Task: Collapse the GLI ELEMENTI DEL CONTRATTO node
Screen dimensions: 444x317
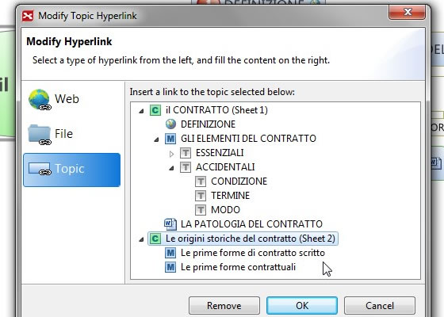Action: click(x=156, y=139)
